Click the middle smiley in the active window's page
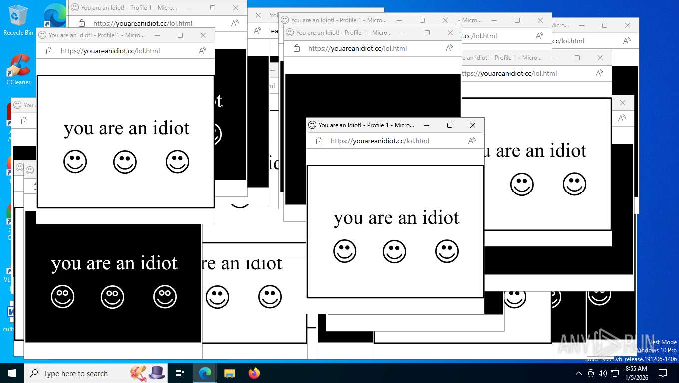Image resolution: width=679 pixels, height=383 pixels. 394,251
